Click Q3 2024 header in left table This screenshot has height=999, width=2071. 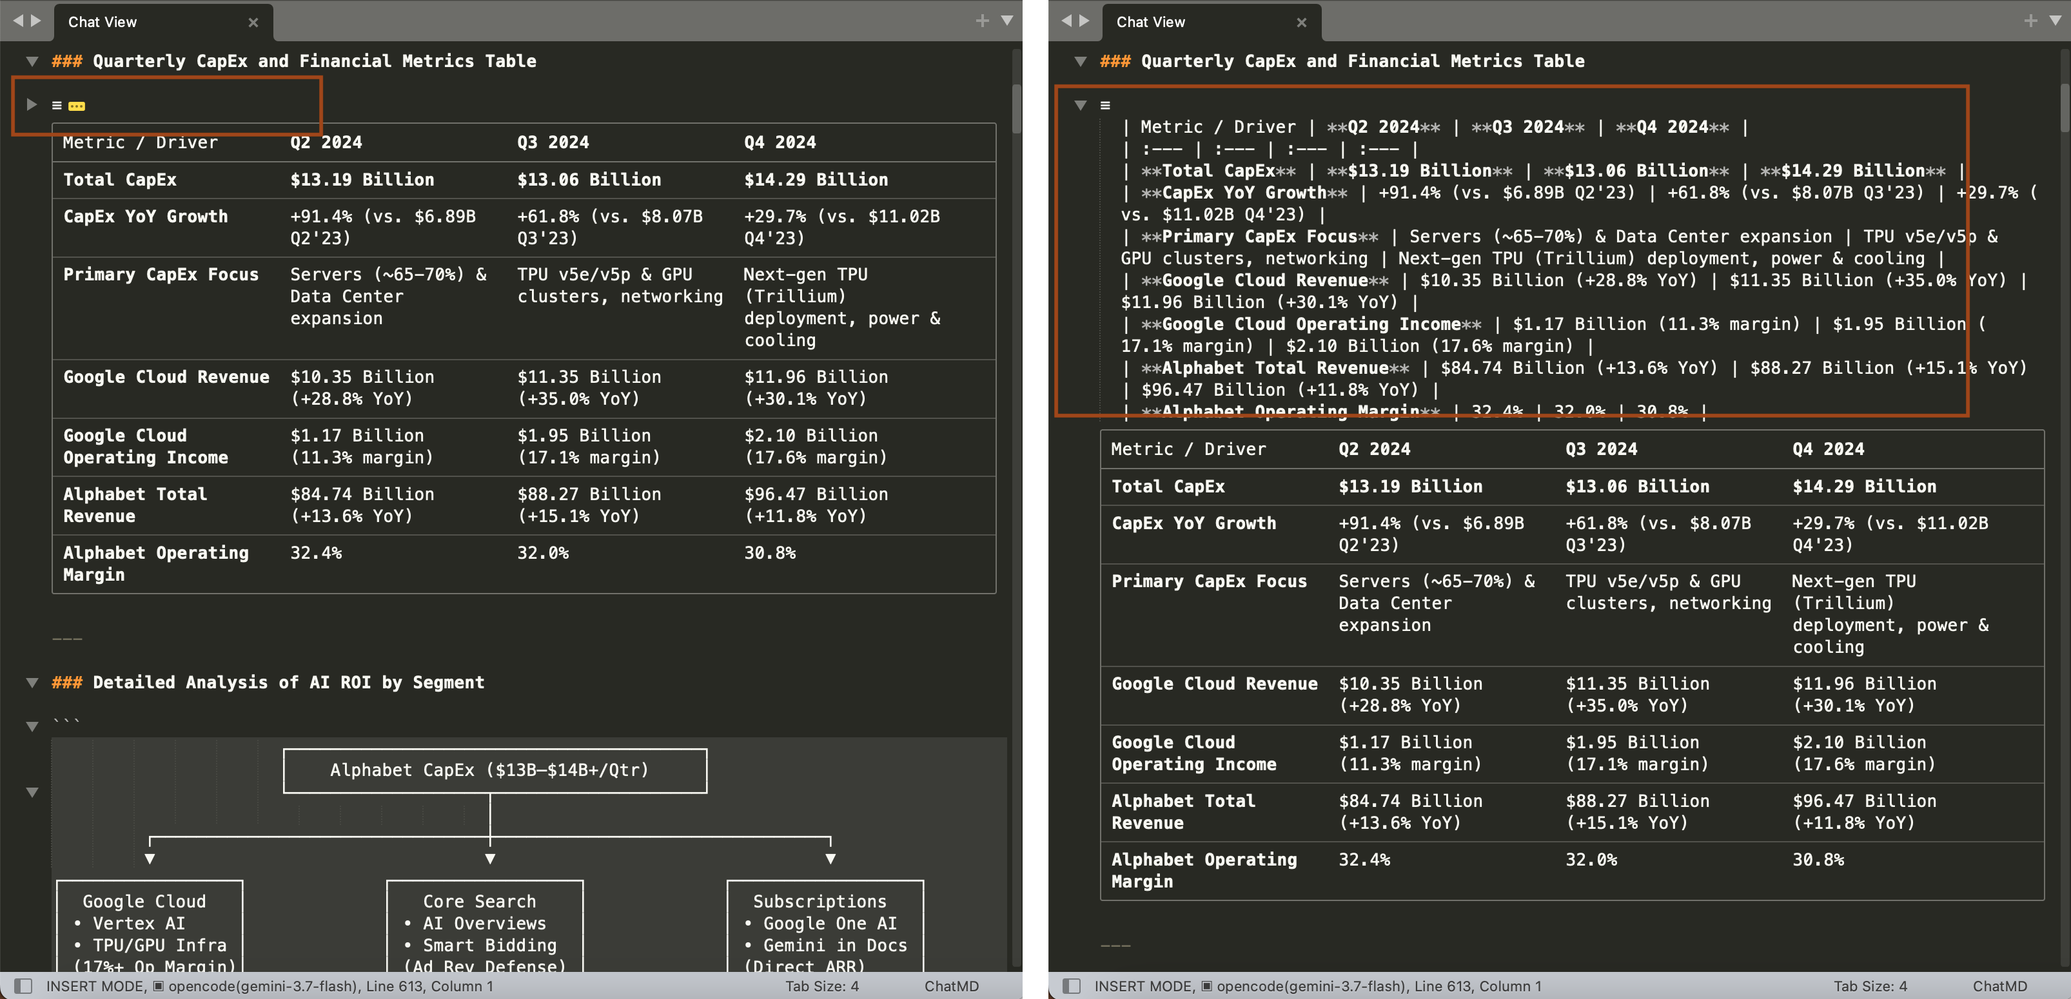click(x=553, y=142)
